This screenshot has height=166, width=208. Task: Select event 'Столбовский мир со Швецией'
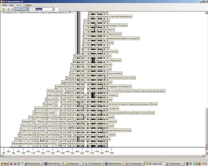point(97,21)
